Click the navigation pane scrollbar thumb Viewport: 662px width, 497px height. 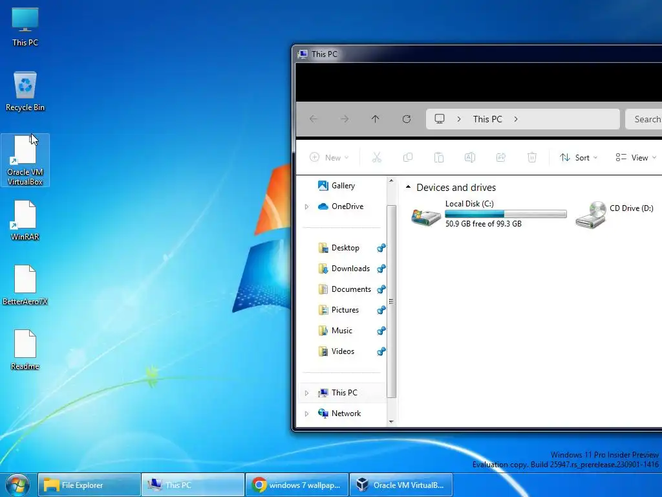click(391, 302)
